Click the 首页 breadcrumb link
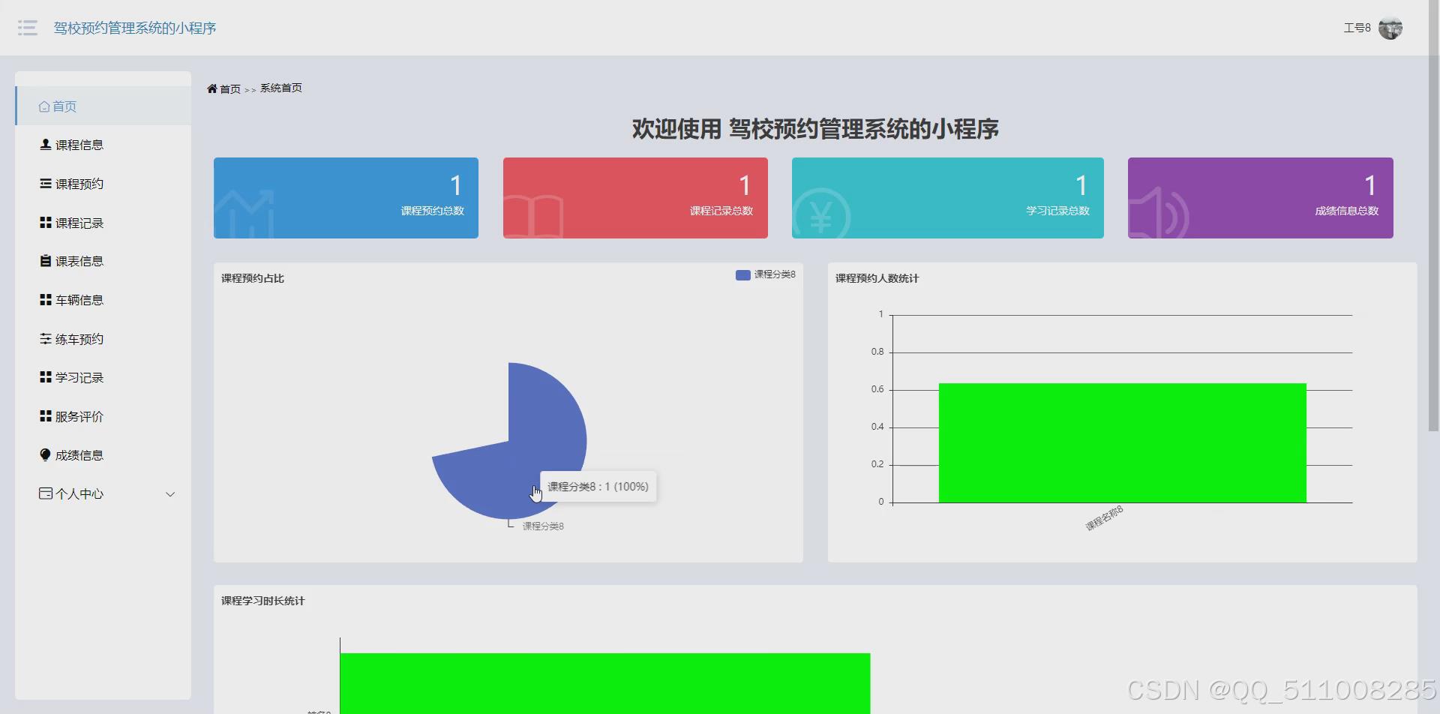The height and width of the screenshot is (714, 1440). (229, 88)
